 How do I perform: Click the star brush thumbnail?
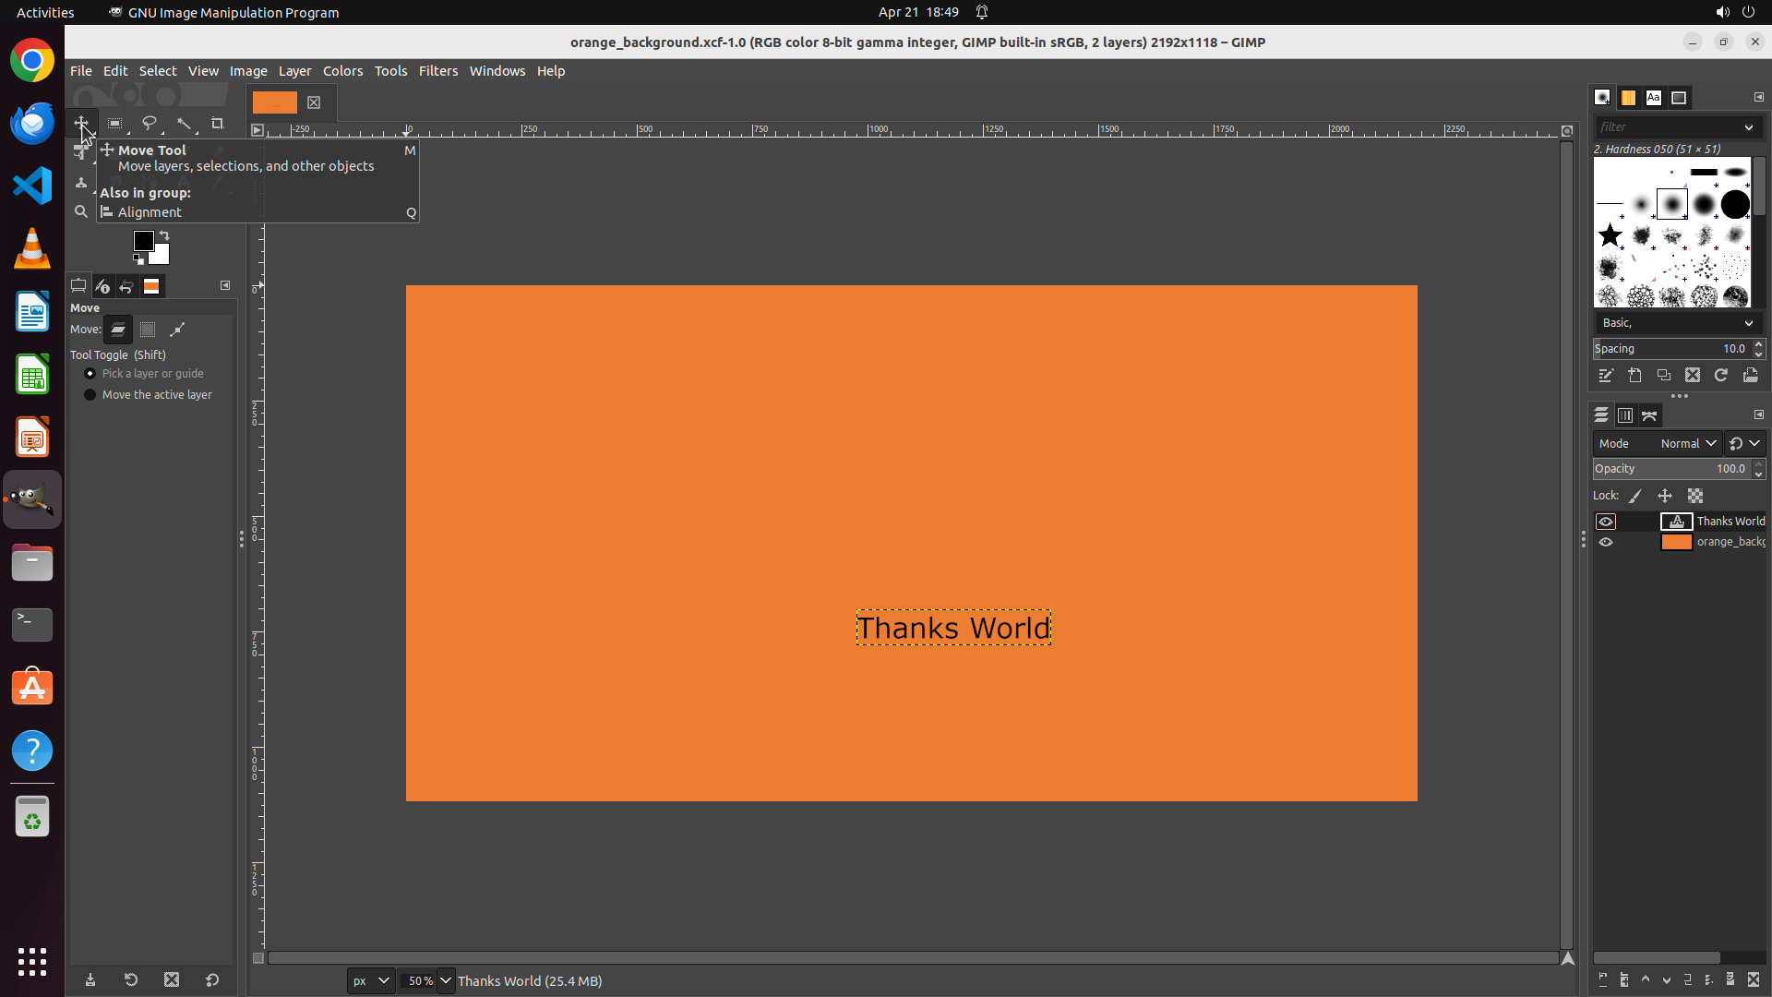click(1610, 235)
